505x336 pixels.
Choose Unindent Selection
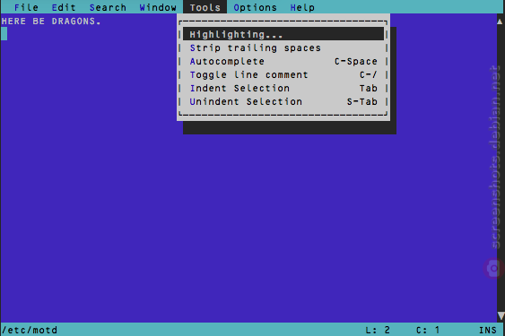[283, 102]
